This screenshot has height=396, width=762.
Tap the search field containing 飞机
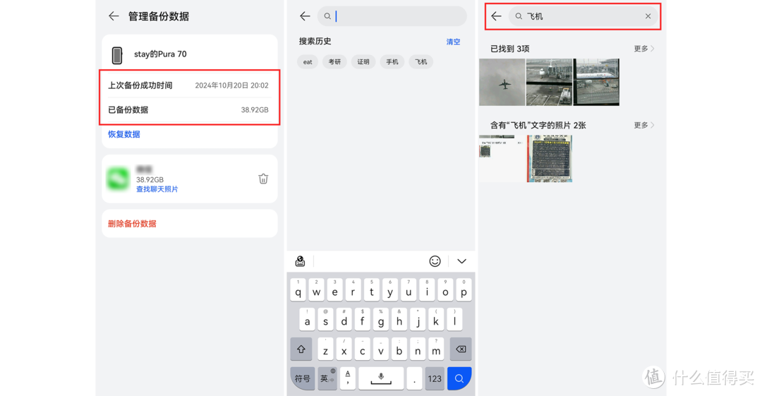pos(583,16)
